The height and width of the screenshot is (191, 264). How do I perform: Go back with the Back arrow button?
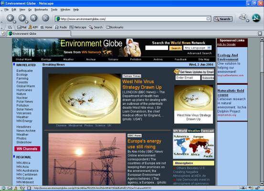pyautogui.click(x=10, y=18)
